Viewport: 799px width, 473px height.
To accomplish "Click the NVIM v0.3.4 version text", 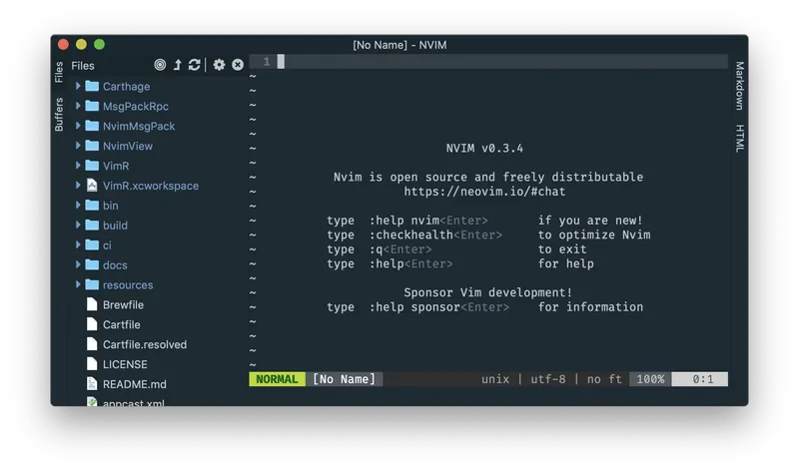I will pyautogui.click(x=484, y=148).
